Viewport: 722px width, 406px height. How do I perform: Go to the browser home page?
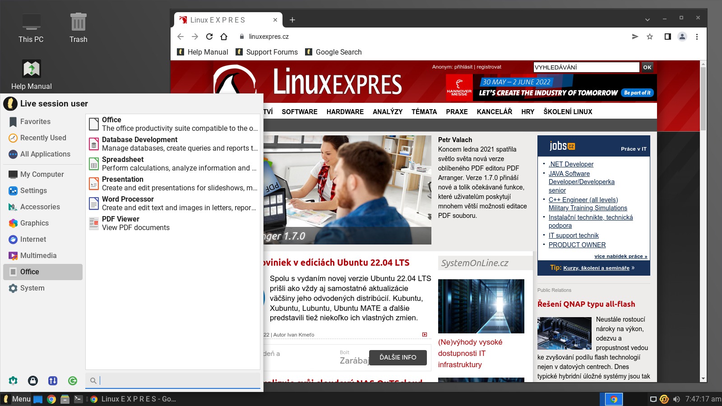coord(224,37)
